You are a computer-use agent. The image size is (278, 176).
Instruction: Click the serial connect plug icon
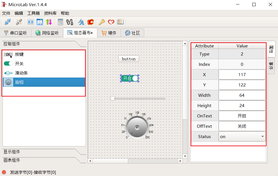[8, 22]
